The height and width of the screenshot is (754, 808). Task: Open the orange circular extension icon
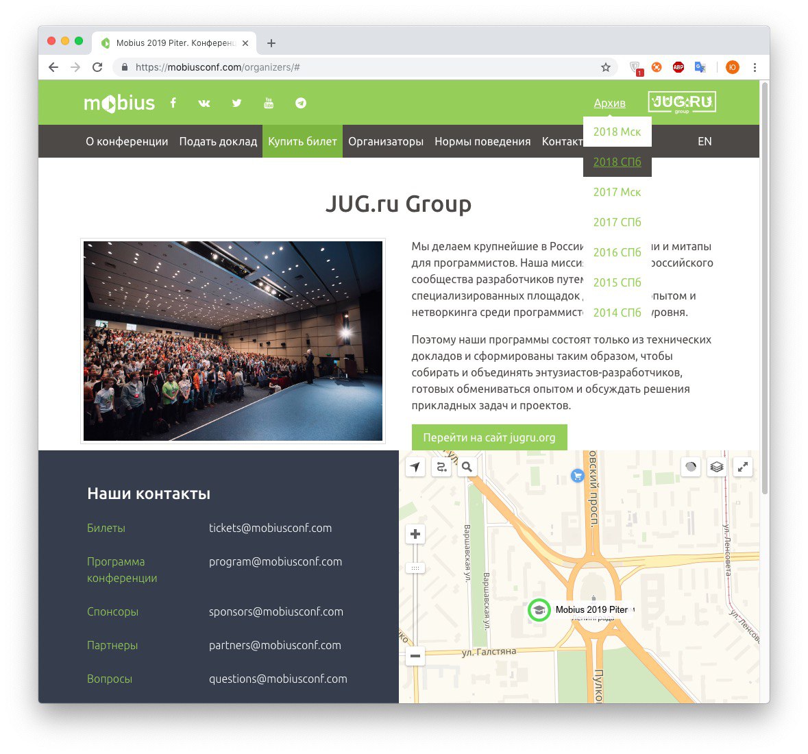[657, 67]
